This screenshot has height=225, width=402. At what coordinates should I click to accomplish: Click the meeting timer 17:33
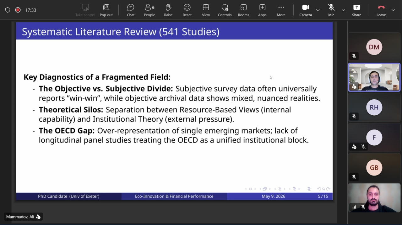(x=30, y=10)
